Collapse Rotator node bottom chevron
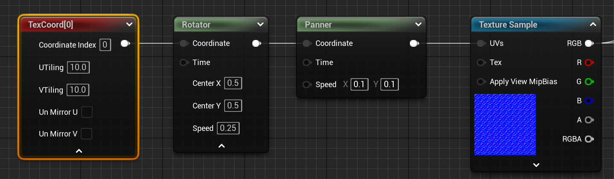This screenshot has height=179, width=614. tap(221, 146)
